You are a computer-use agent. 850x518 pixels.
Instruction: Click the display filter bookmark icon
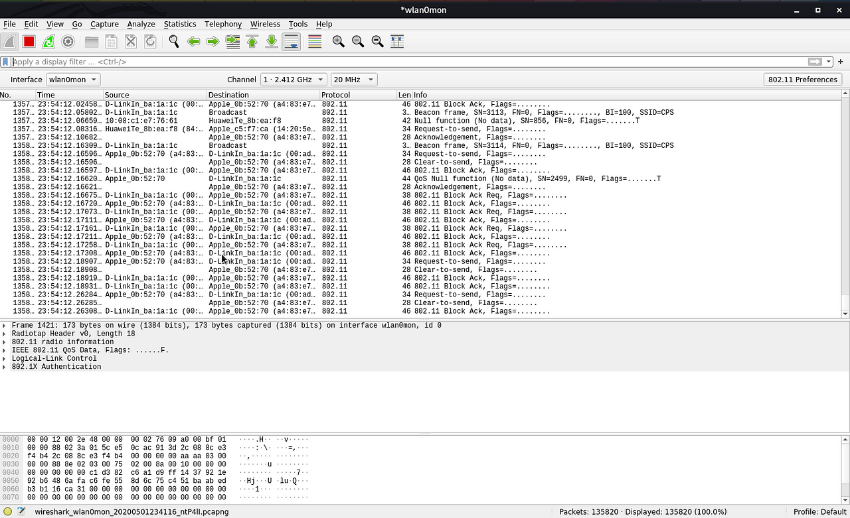coord(5,62)
